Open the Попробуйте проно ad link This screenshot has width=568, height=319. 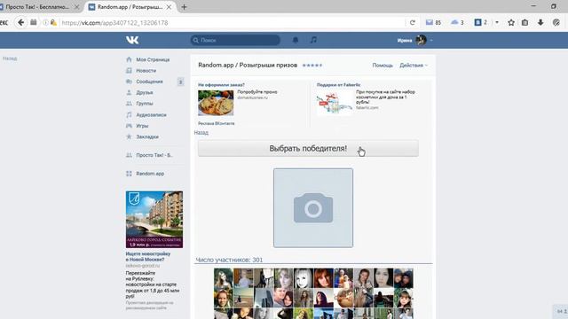pyautogui.click(x=257, y=92)
